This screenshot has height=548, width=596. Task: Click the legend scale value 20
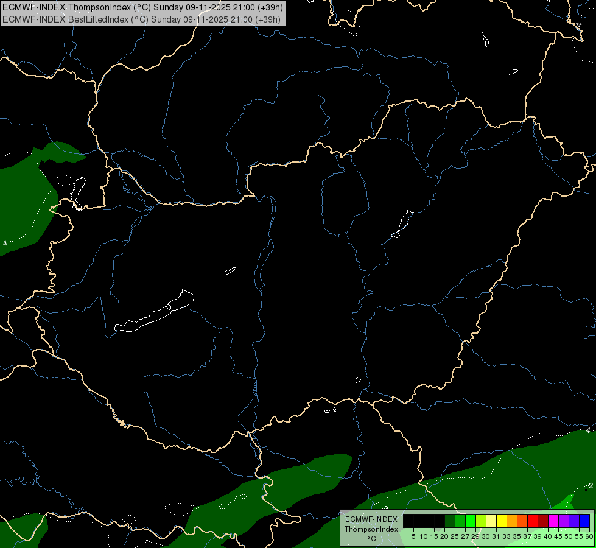pyautogui.click(x=445, y=536)
